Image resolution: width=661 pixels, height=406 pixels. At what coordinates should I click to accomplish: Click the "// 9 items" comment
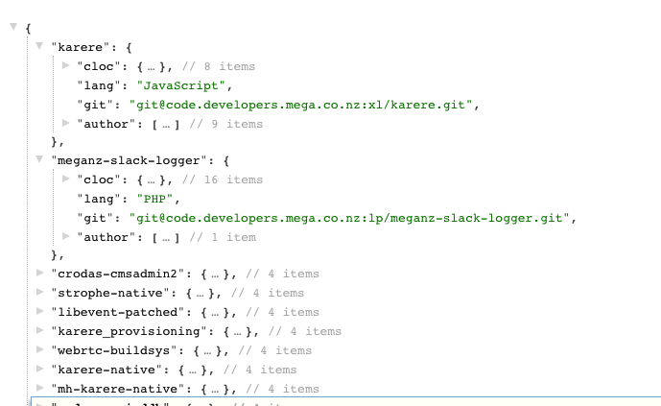pyautogui.click(x=226, y=125)
